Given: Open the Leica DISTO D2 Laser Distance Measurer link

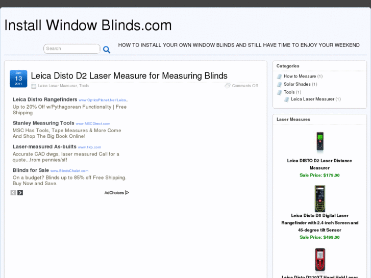Looking at the screenshot, I should (x=319, y=164).
